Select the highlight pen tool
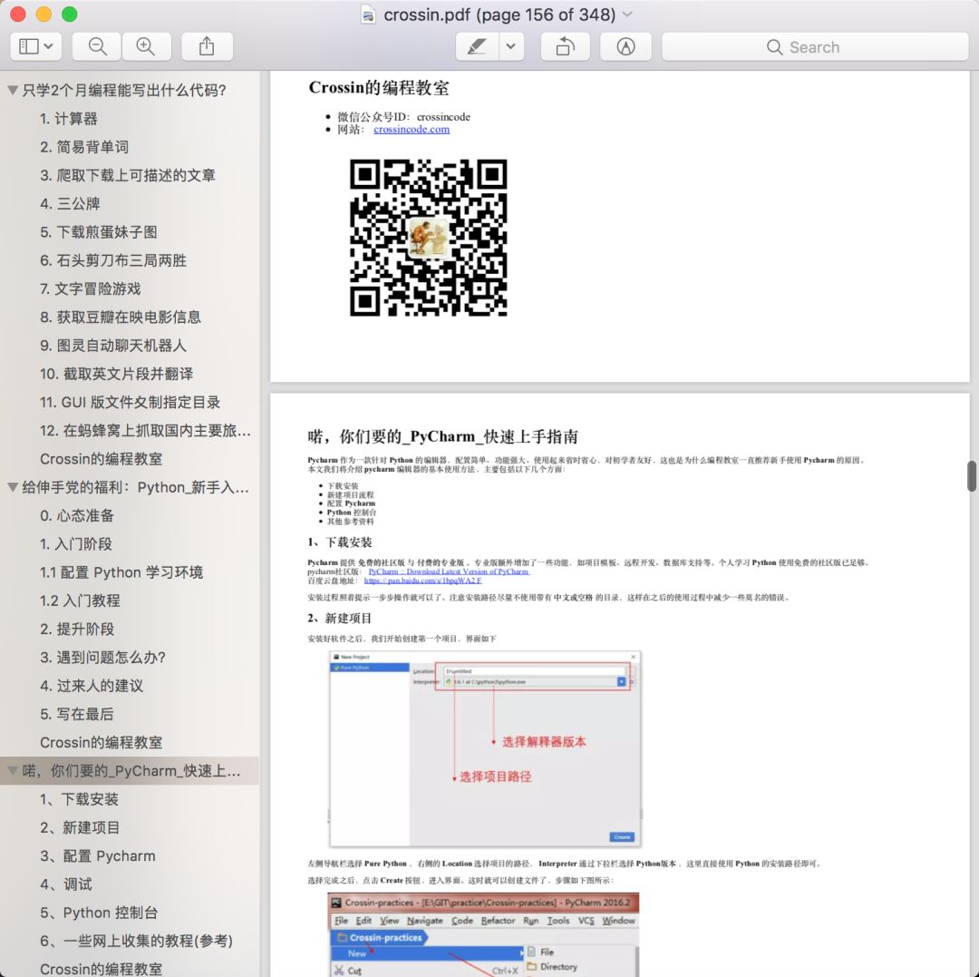This screenshot has height=977, width=979. click(x=477, y=46)
